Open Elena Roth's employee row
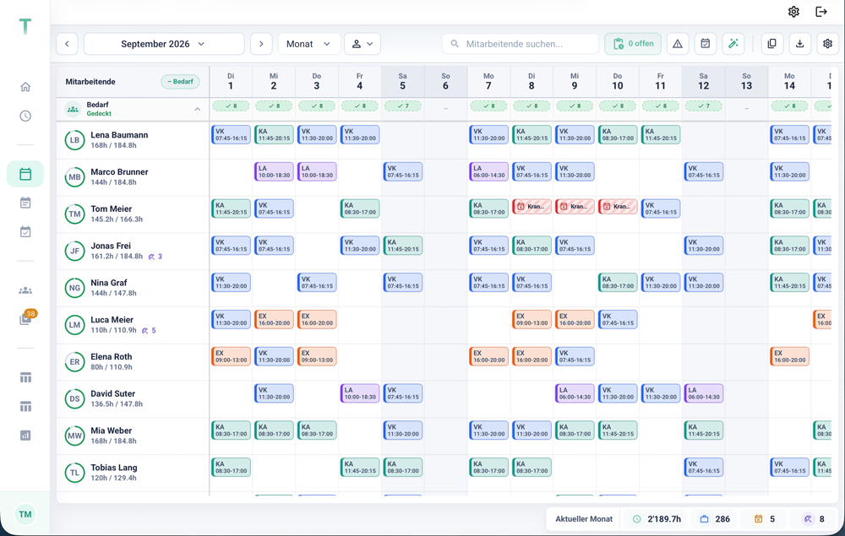845x536 pixels. tap(133, 361)
